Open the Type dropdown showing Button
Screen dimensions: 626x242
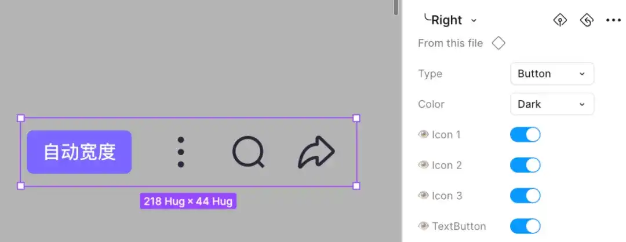(x=552, y=74)
